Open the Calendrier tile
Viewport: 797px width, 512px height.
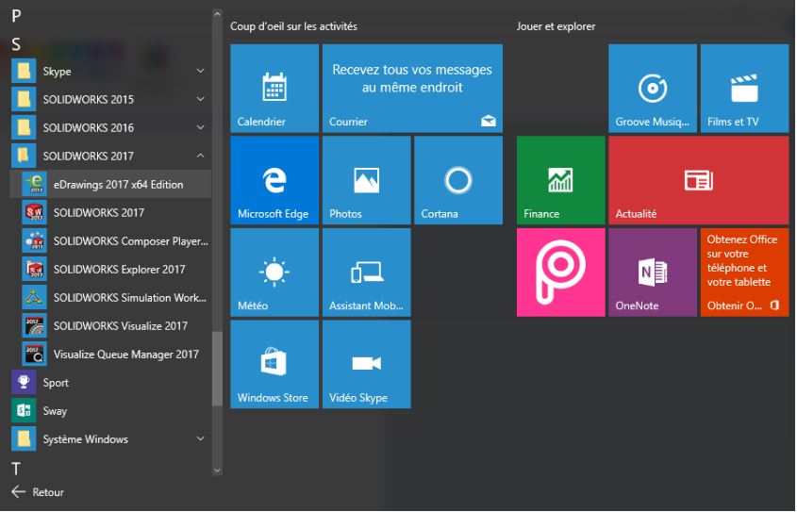point(274,89)
